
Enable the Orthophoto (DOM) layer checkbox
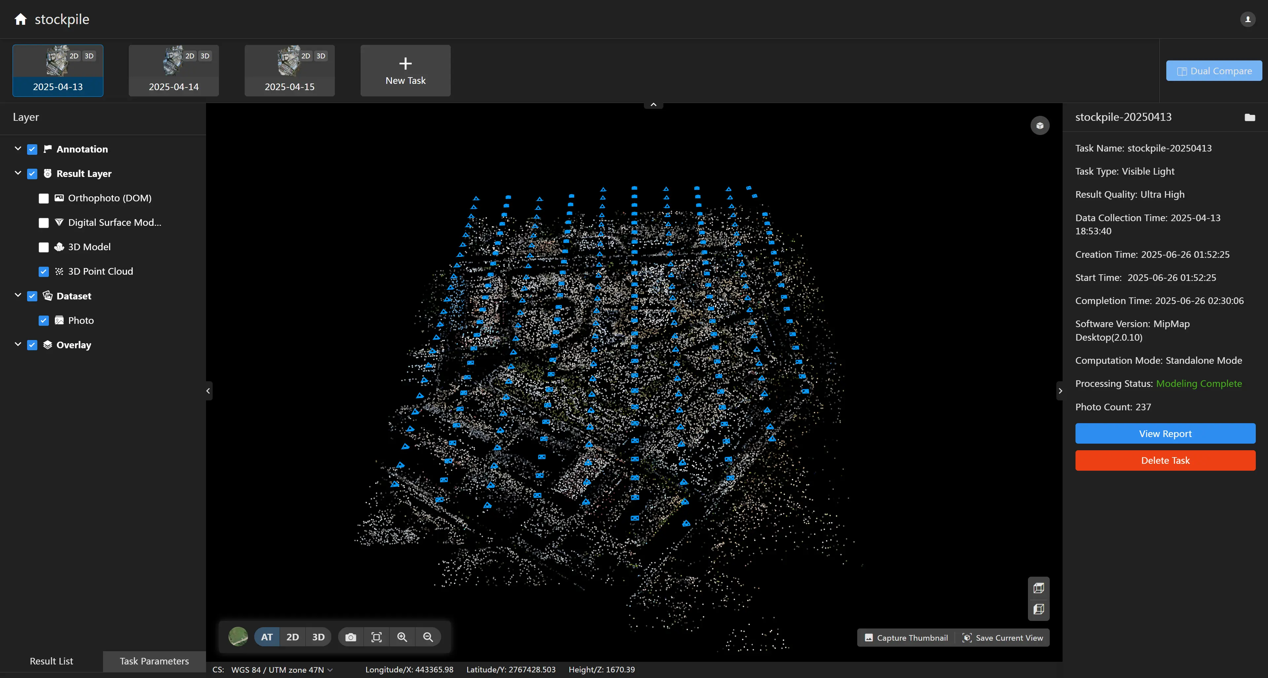[44, 198]
